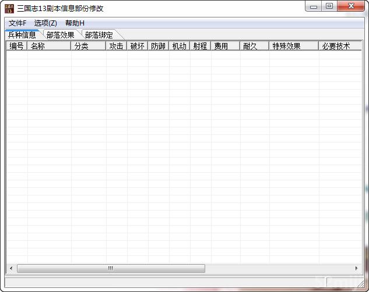Open the 选项(Z) menu
The image size is (369, 292).
click(45, 23)
